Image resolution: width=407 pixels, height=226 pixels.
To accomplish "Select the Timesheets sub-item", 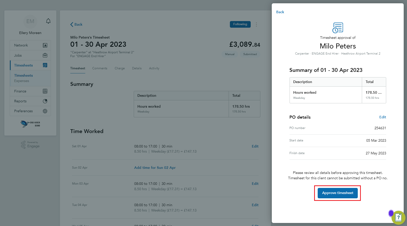I will (x=23, y=75).
